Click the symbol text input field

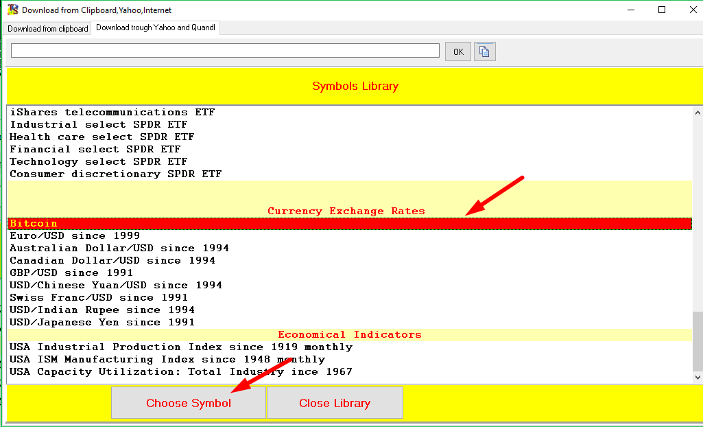click(x=225, y=51)
